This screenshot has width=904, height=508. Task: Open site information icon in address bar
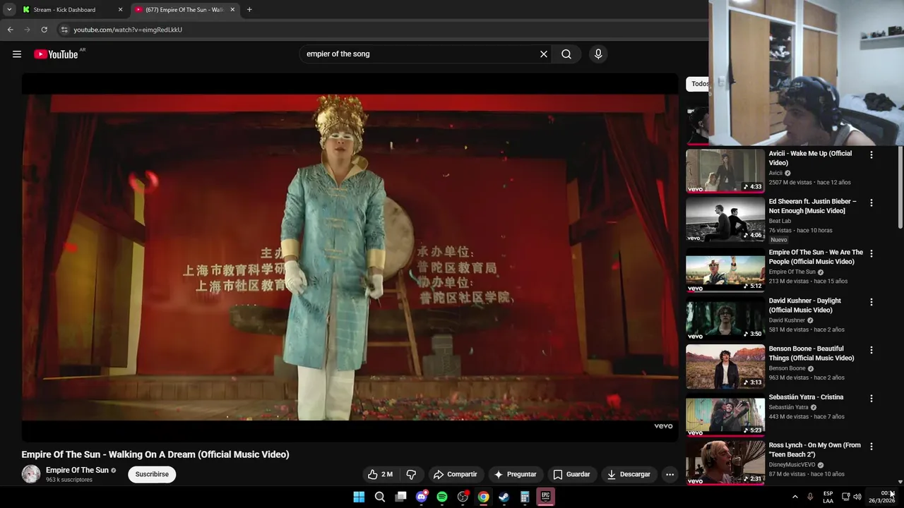(64, 30)
